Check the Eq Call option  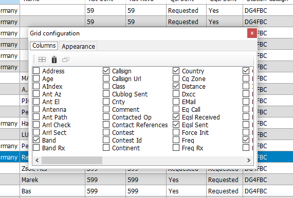[x=176, y=109]
